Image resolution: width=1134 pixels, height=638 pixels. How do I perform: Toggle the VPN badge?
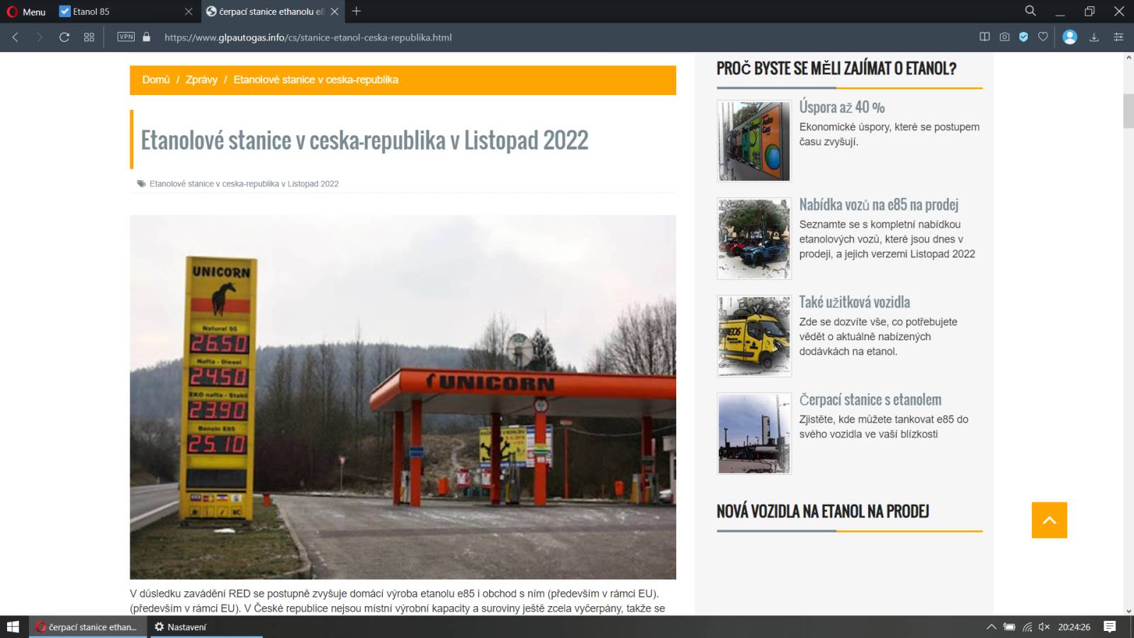click(x=125, y=37)
